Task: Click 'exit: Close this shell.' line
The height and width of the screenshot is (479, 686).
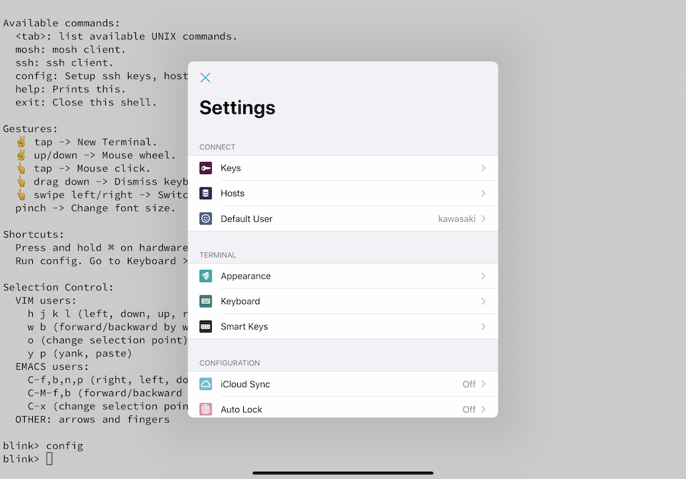Action: [x=86, y=102]
